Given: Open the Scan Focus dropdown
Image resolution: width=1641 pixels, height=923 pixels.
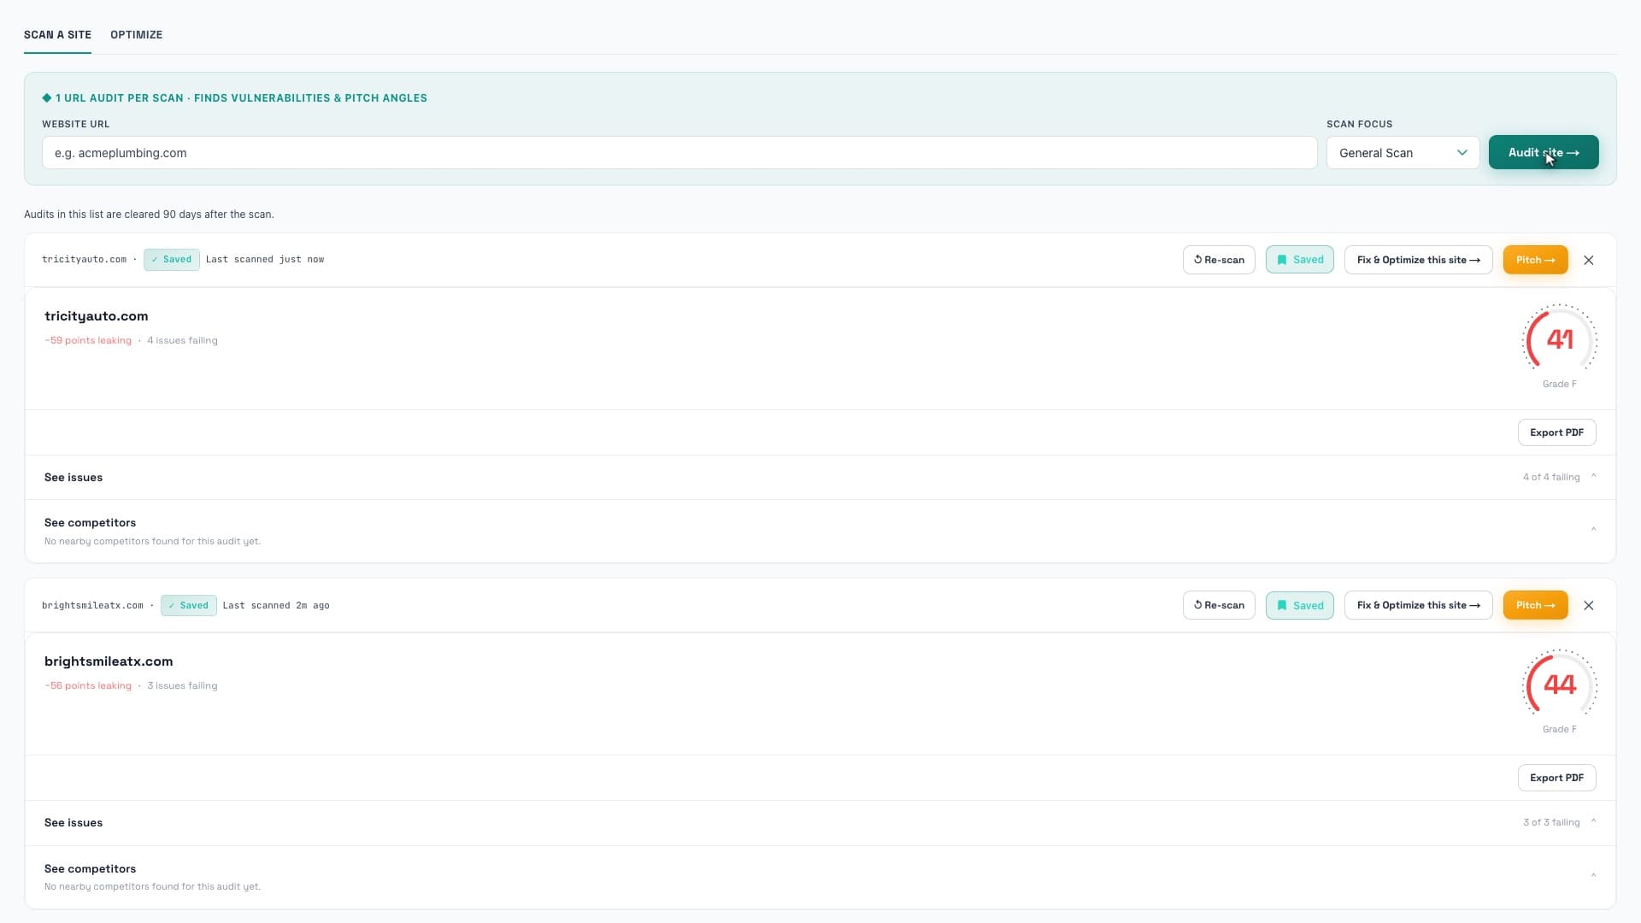Looking at the screenshot, I should [x=1403, y=153].
